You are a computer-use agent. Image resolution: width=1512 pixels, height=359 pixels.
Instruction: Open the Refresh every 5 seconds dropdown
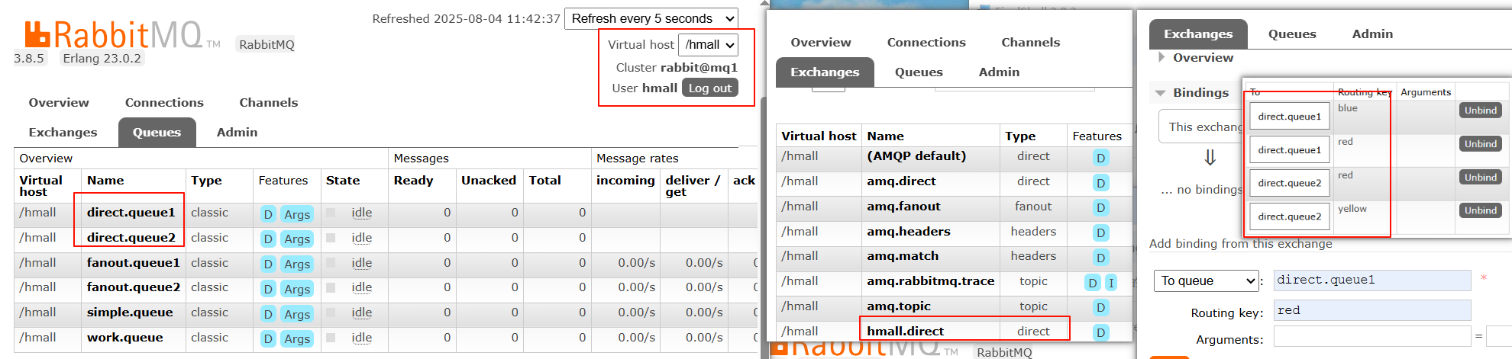[651, 18]
